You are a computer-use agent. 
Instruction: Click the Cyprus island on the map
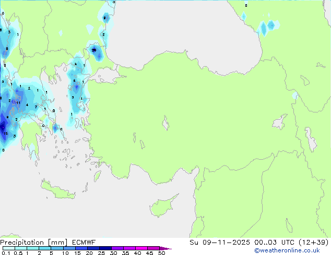162,207
